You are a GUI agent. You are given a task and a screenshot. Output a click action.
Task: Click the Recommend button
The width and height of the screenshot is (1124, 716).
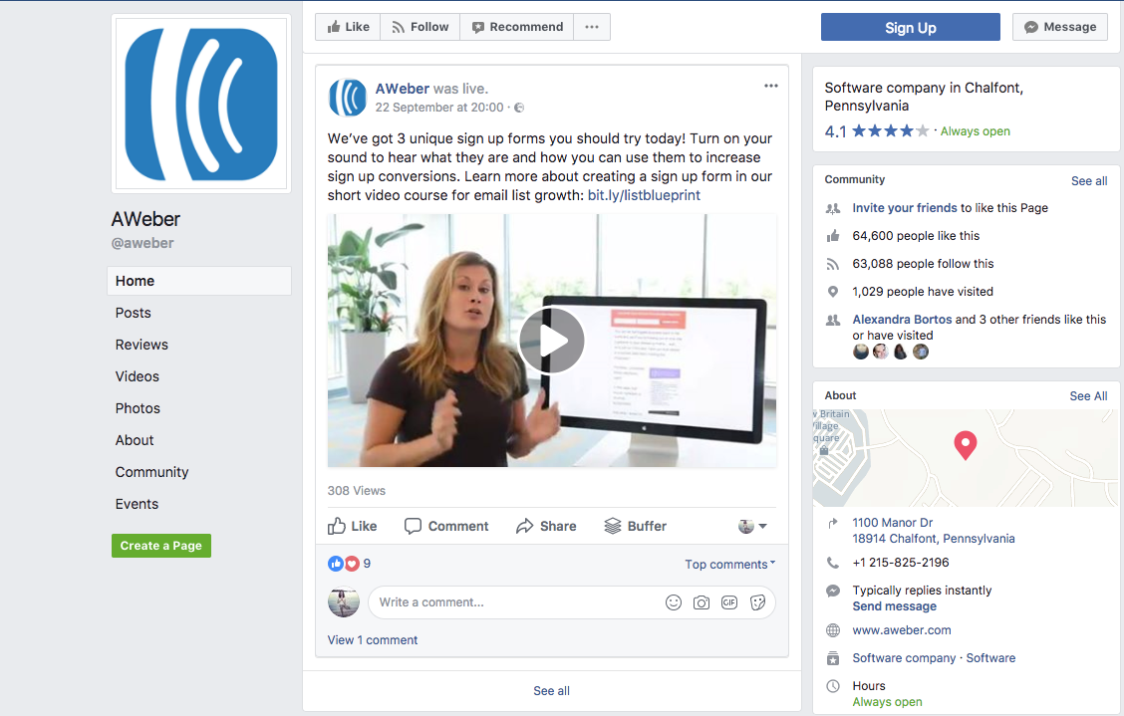tap(517, 27)
